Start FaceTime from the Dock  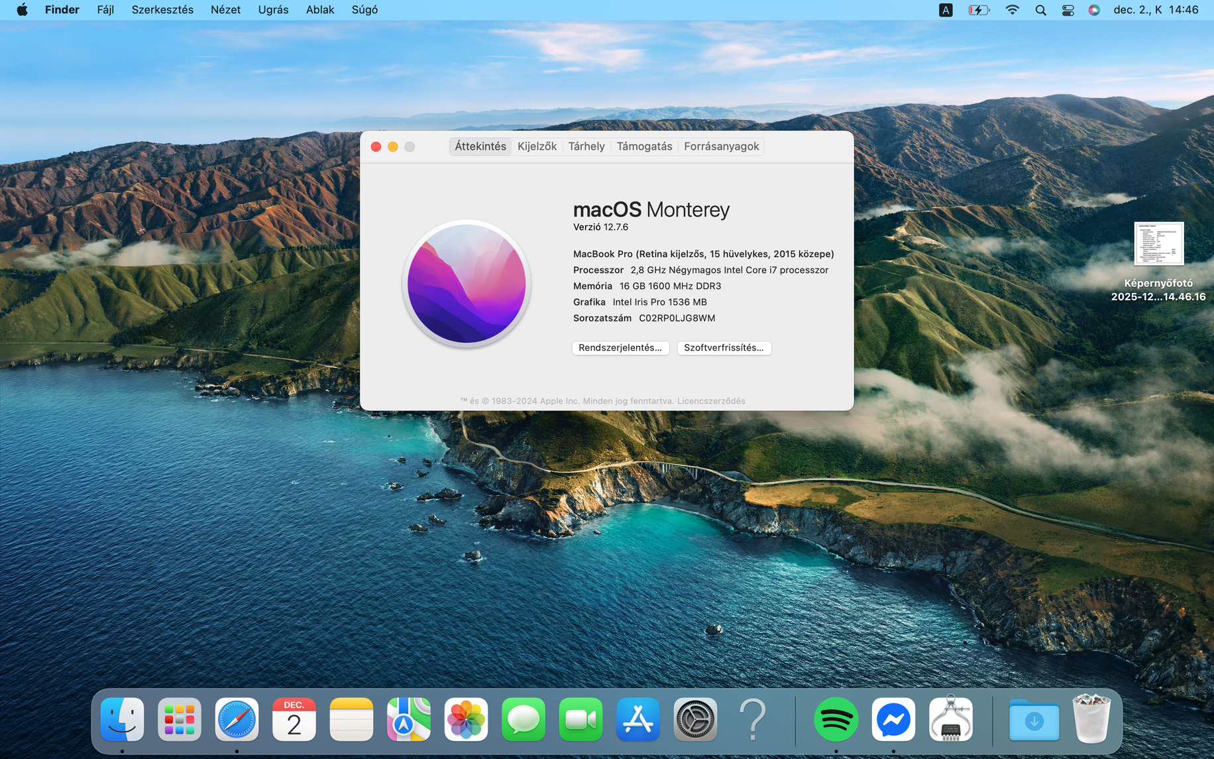point(580,719)
